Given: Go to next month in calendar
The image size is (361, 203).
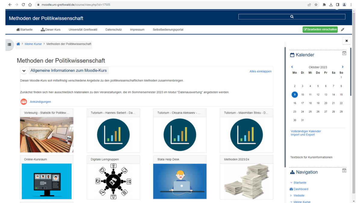Looking at the screenshot, I should pyautogui.click(x=342, y=67).
